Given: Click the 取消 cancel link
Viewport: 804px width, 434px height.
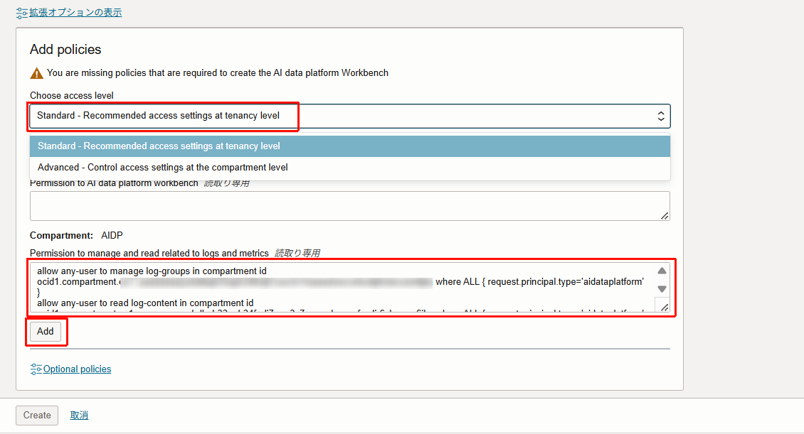Looking at the screenshot, I should [79, 415].
